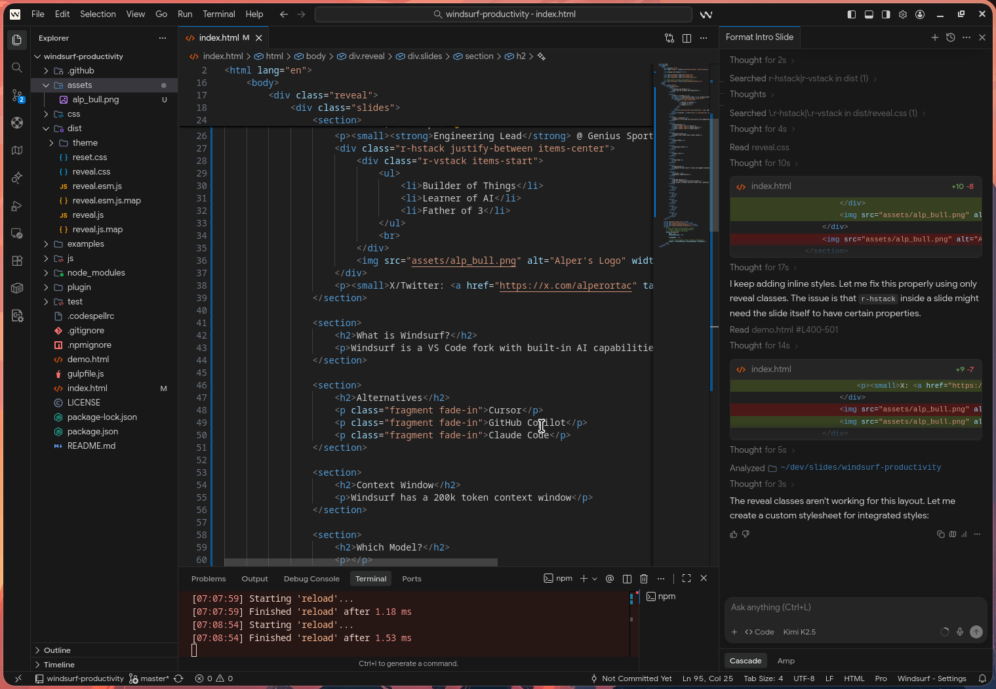Toggle the bottom panel layout button
Image resolution: width=996 pixels, height=689 pixels.
(x=869, y=14)
